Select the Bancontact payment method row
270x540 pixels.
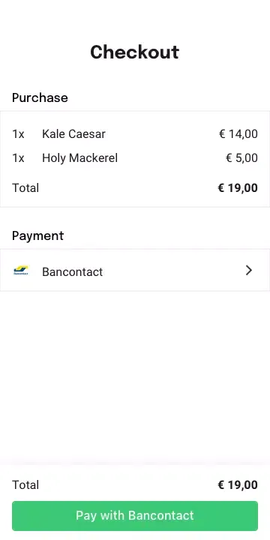tap(135, 270)
